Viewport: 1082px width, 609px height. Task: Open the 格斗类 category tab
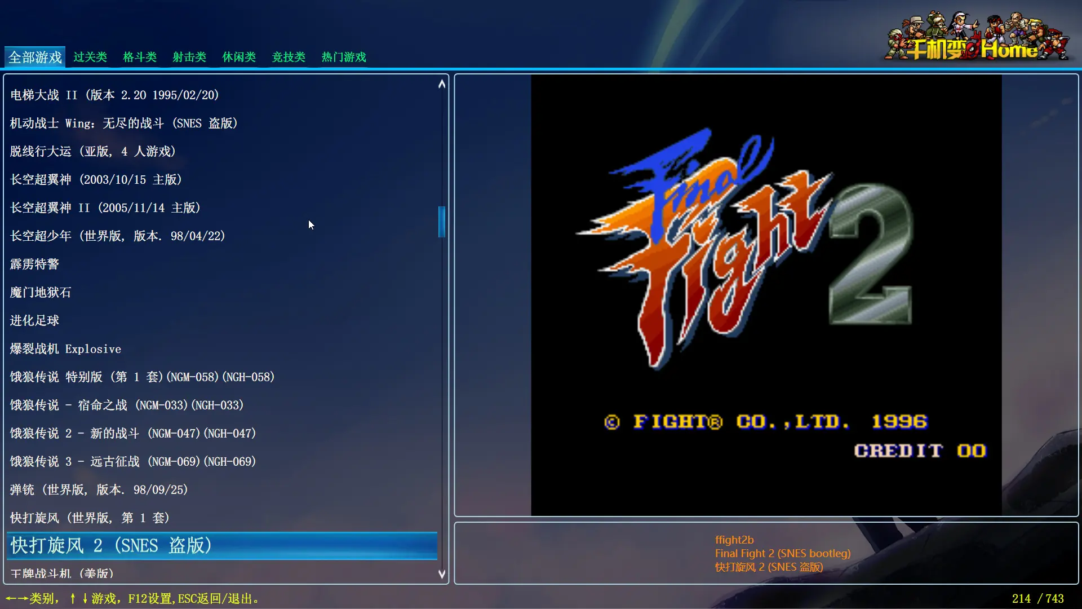(x=140, y=57)
